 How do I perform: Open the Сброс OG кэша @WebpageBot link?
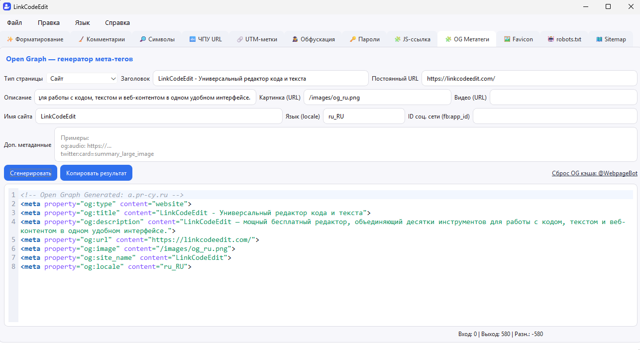(x=595, y=173)
